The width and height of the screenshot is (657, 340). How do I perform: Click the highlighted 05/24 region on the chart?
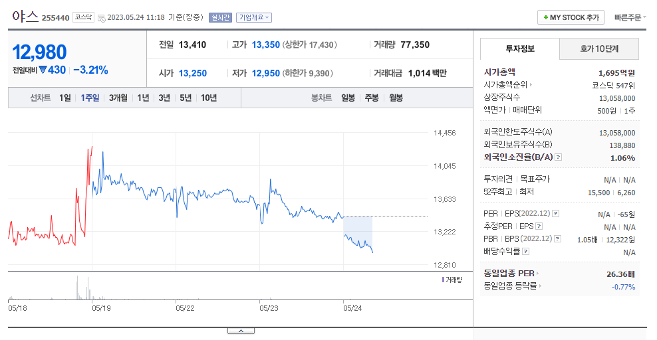[x=358, y=234]
